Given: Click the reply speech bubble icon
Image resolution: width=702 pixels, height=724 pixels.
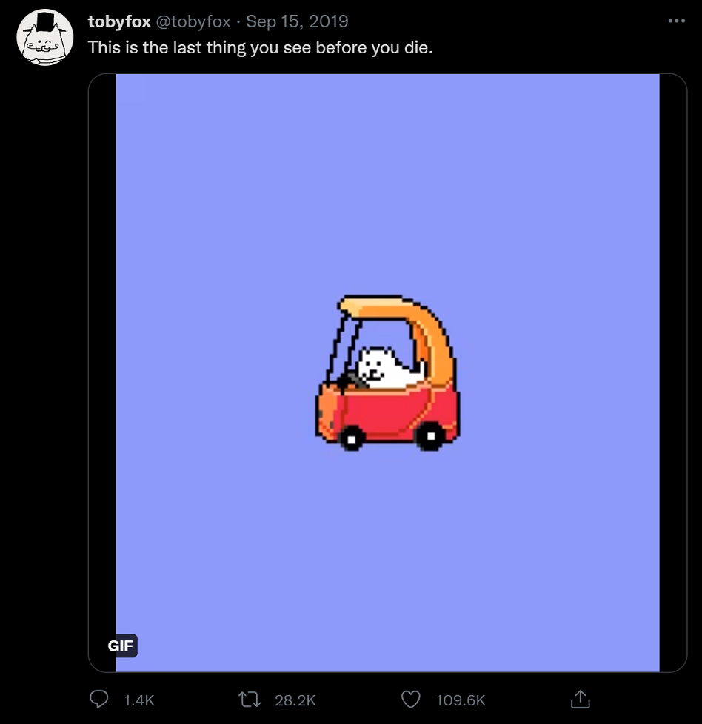Looking at the screenshot, I should point(98,699).
